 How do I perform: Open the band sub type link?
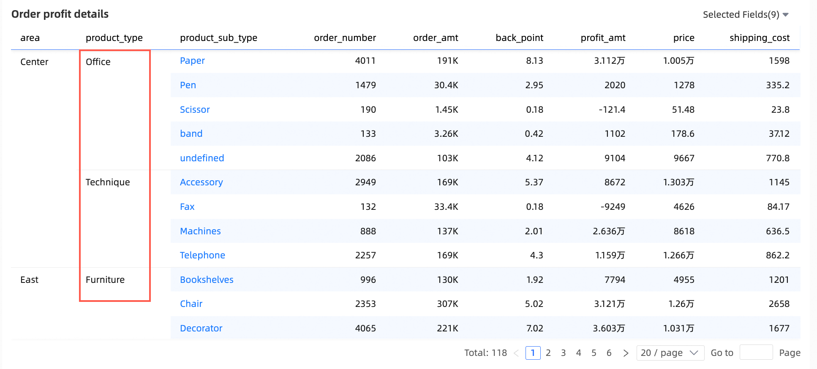(x=191, y=133)
